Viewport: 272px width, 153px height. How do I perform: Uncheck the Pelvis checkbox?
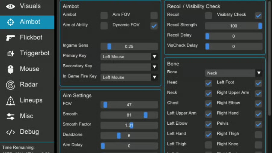[x=258, y=124]
